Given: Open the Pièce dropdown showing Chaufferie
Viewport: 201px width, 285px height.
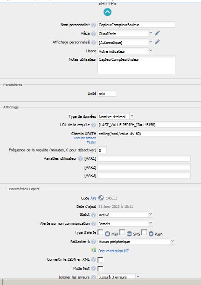Looking at the screenshot, I should pos(125,33).
